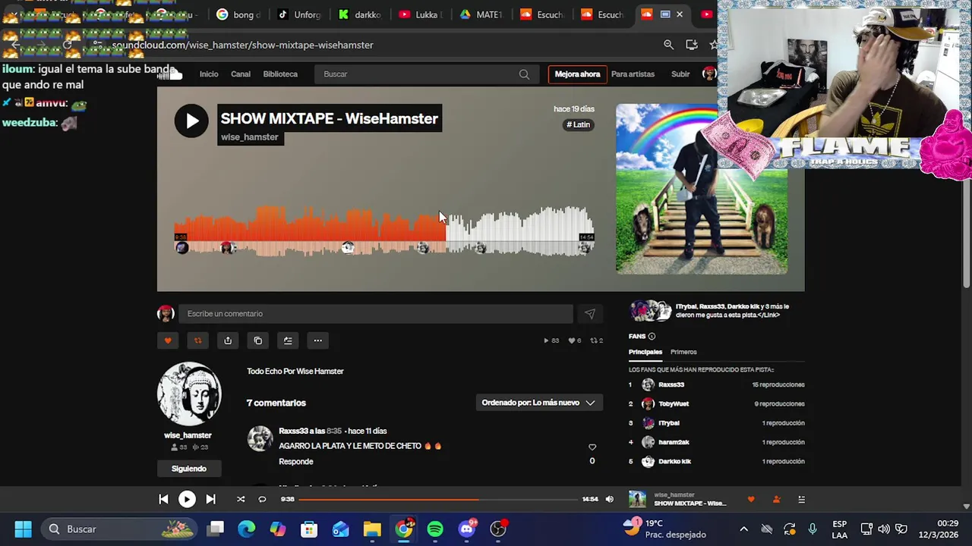Like the current track in the bottom player heart
972x546 pixels.
point(751,499)
